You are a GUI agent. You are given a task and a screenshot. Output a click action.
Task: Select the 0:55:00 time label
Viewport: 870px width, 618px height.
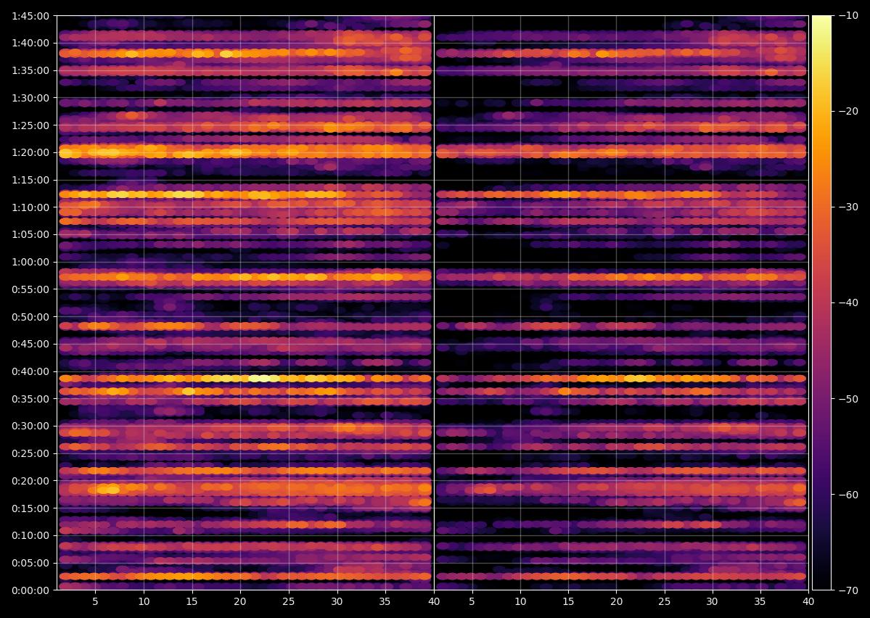[30, 289]
